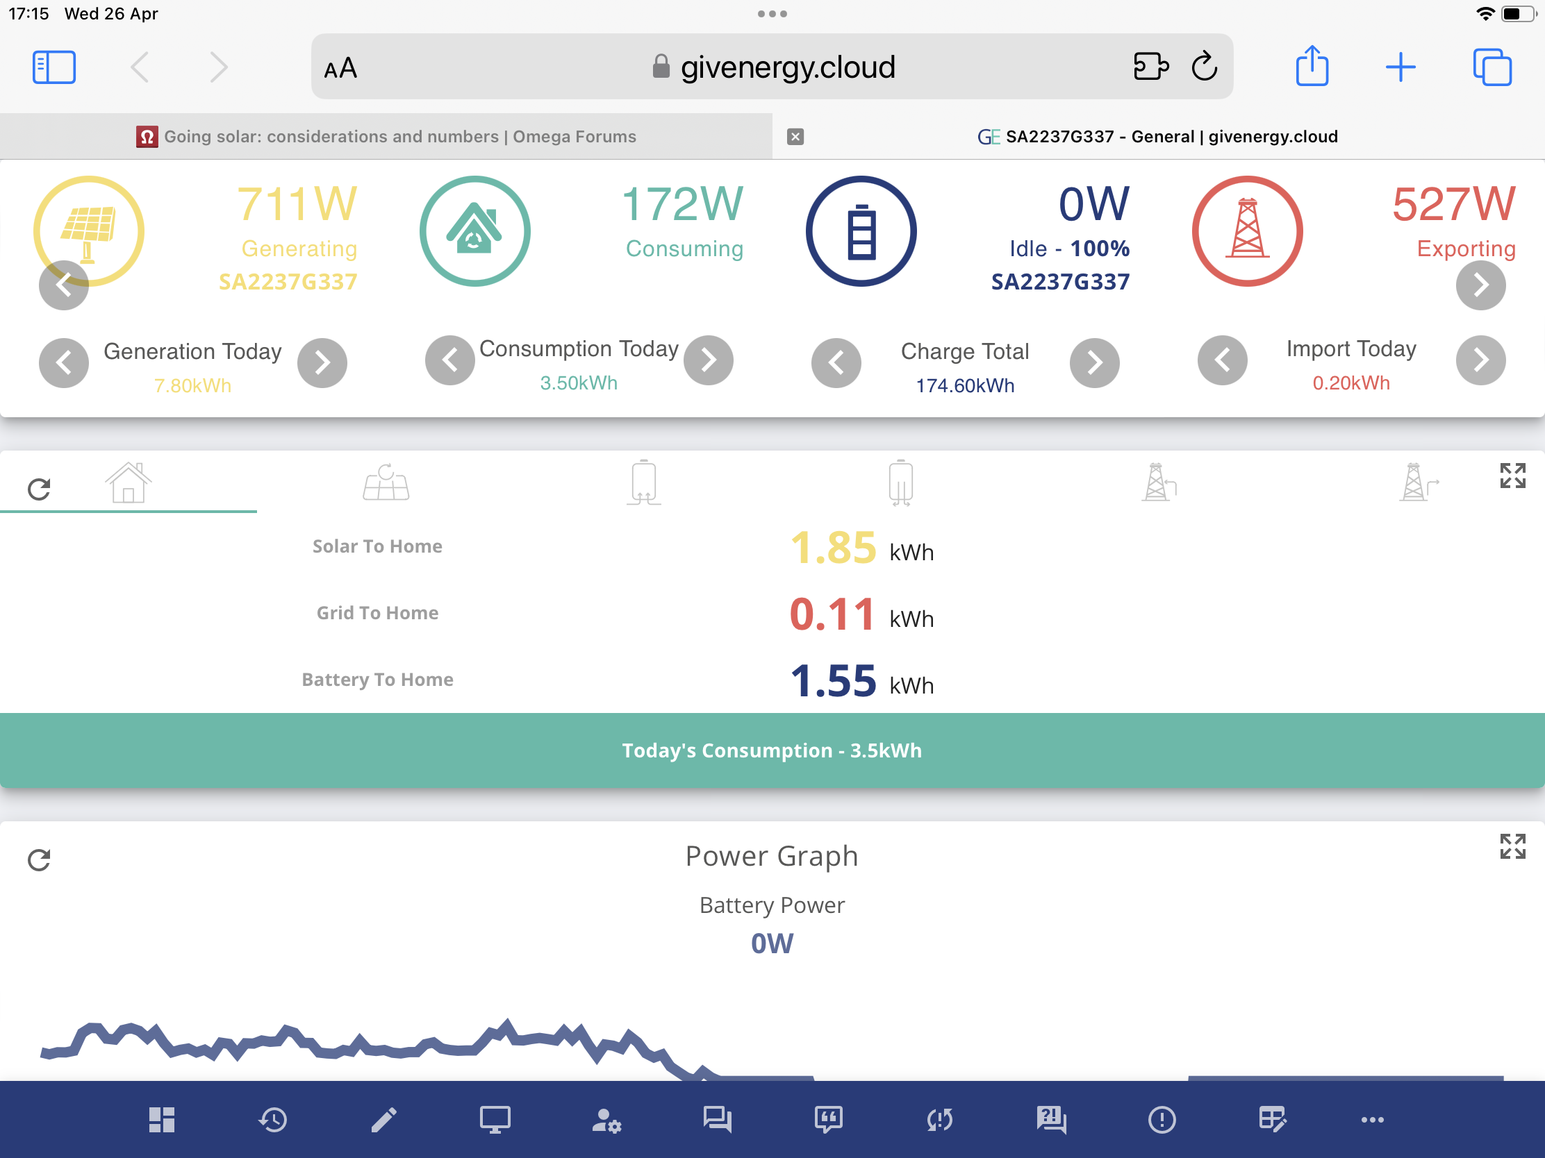
Task: Open the dashboard grid icon in bottom bar
Action: 161,1120
